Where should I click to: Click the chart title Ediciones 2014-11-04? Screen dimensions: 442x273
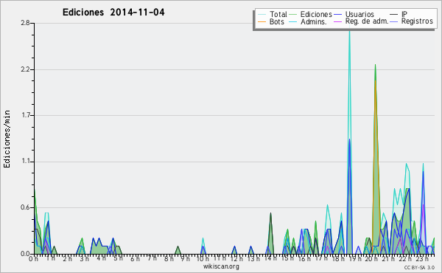pyautogui.click(x=113, y=13)
